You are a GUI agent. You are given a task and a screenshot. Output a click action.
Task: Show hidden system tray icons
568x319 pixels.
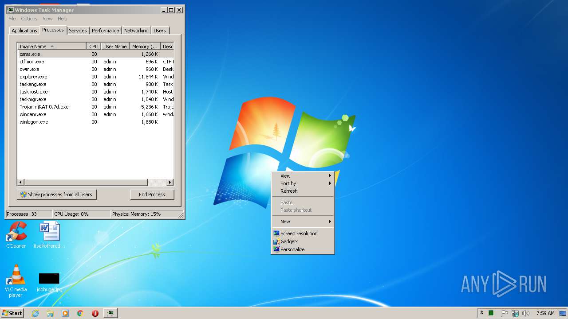(481, 313)
